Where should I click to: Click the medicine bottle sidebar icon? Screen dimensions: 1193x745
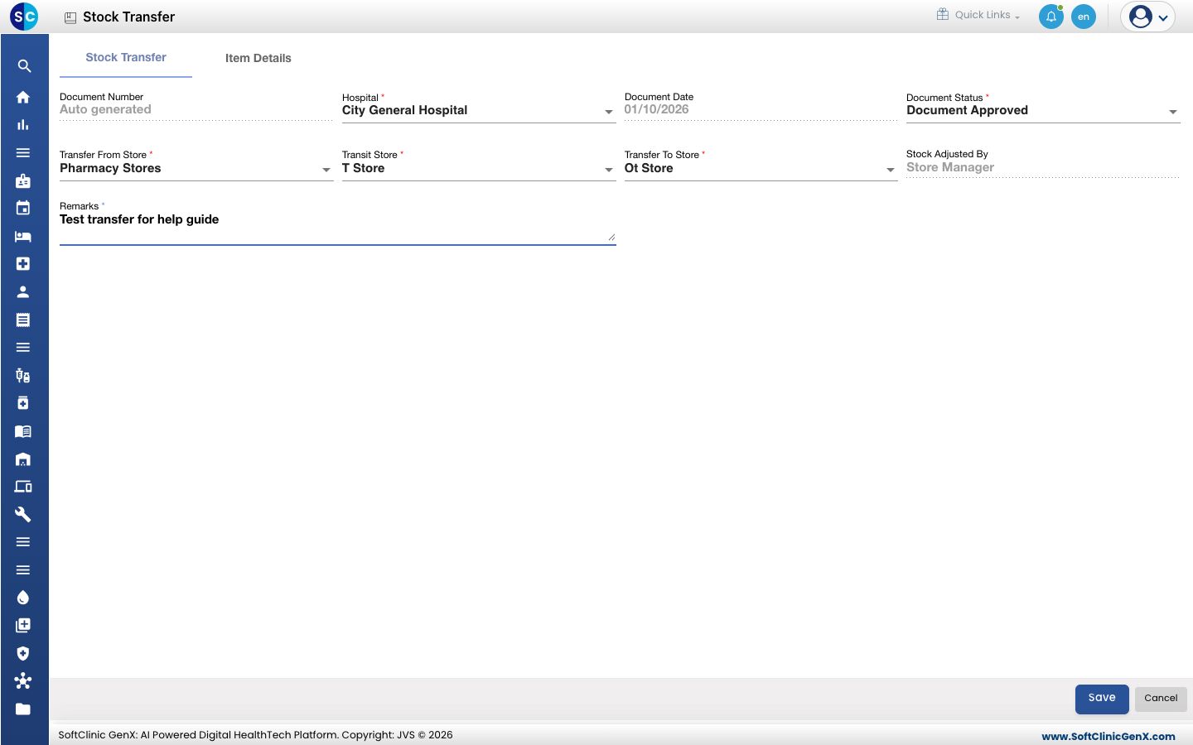[23, 403]
